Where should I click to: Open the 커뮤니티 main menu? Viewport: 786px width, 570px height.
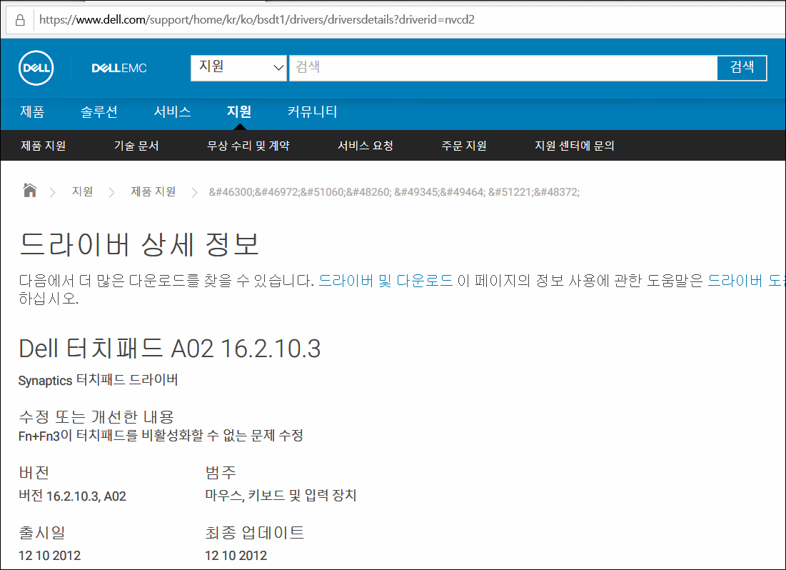(312, 111)
